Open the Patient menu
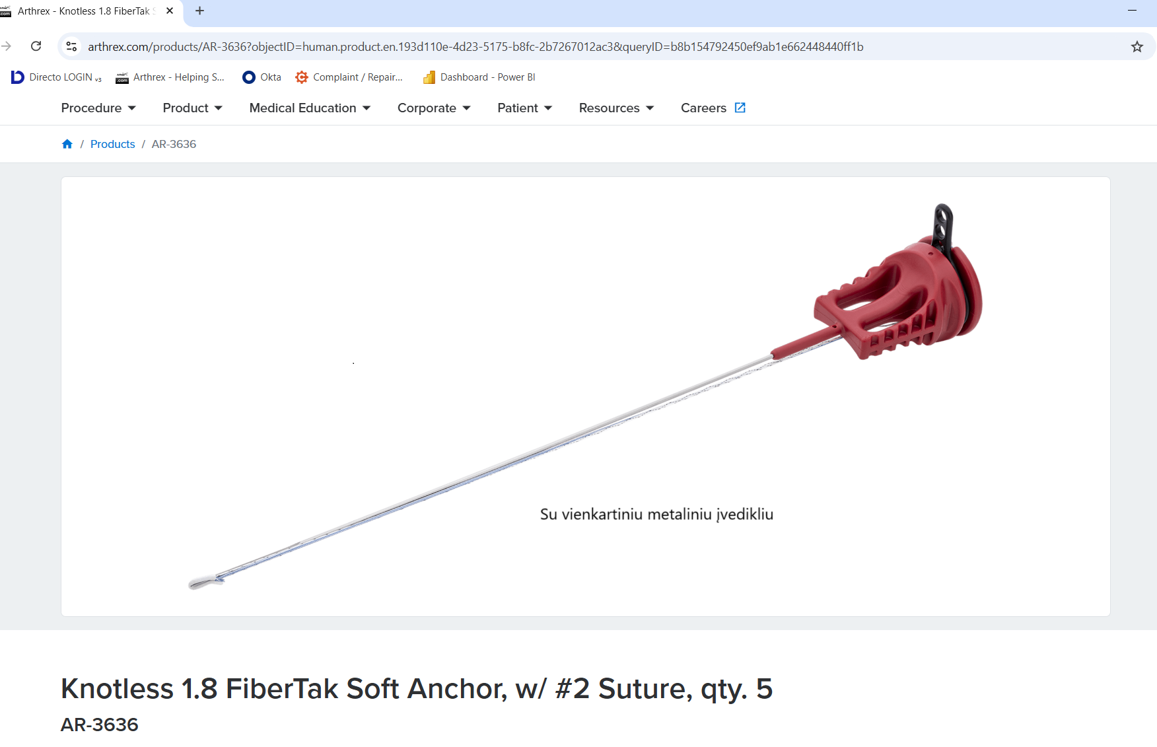Screen dimensions: 1157x747 (525, 108)
